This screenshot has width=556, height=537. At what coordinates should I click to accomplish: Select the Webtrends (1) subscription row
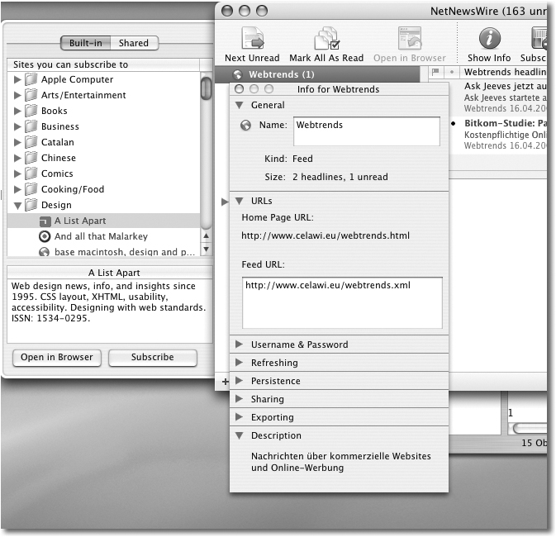[x=318, y=74]
